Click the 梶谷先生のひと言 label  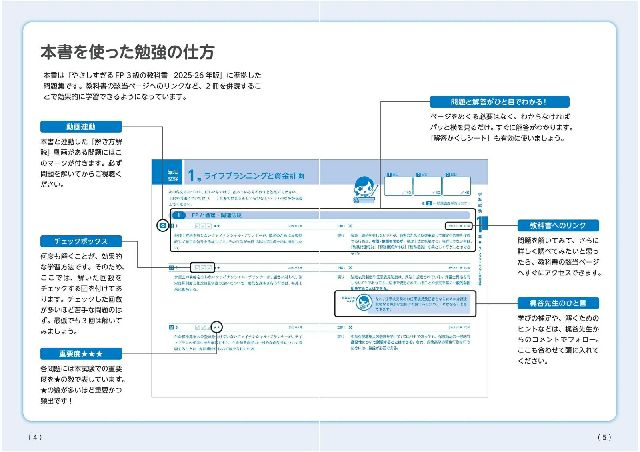(558, 303)
